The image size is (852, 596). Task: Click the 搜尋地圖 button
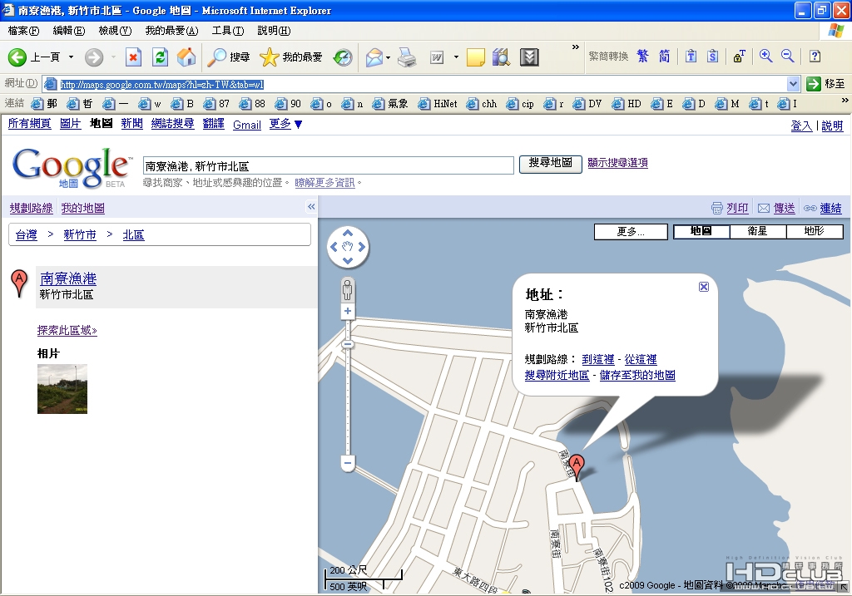coord(551,164)
